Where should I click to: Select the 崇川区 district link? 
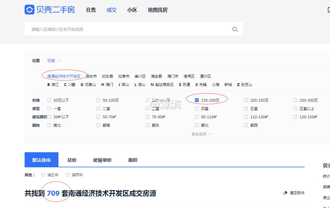pos(140,76)
